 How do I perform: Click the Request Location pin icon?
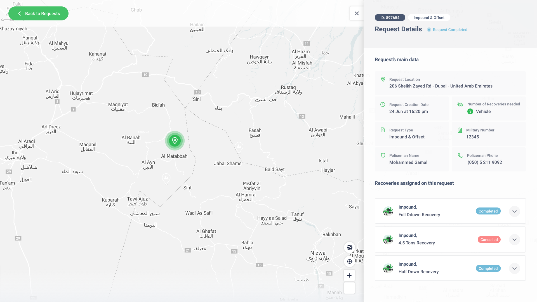coord(383,79)
